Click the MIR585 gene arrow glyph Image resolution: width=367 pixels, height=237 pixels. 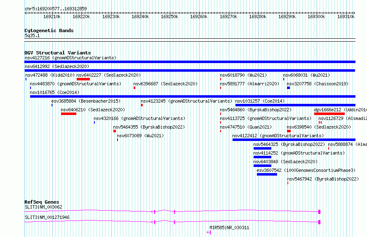(x=209, y=232)
